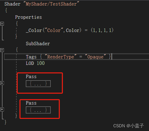Click the Shader keyword on the first line
149x131 pixels.
[x=12, y=4]
